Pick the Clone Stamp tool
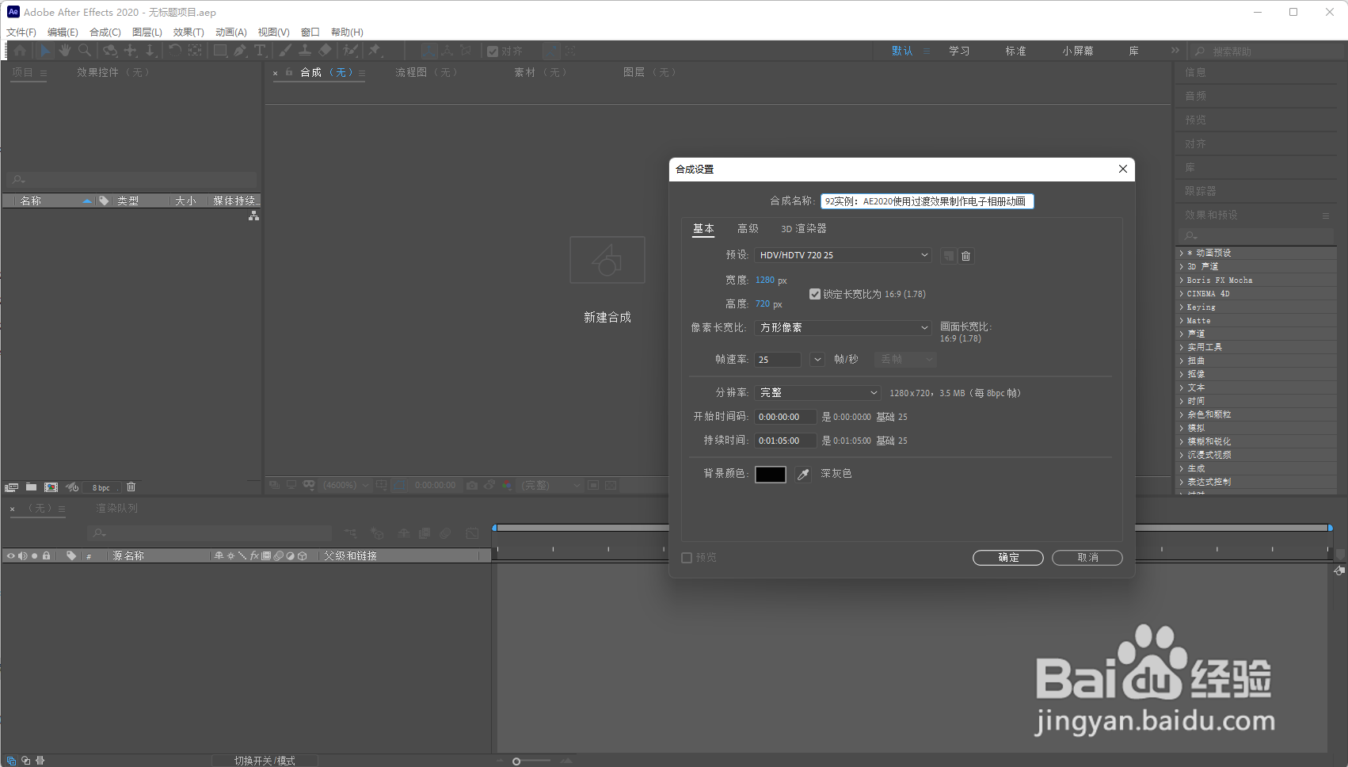The width and height of the screenshot is (1348, 767). click(x=305, y=50)
